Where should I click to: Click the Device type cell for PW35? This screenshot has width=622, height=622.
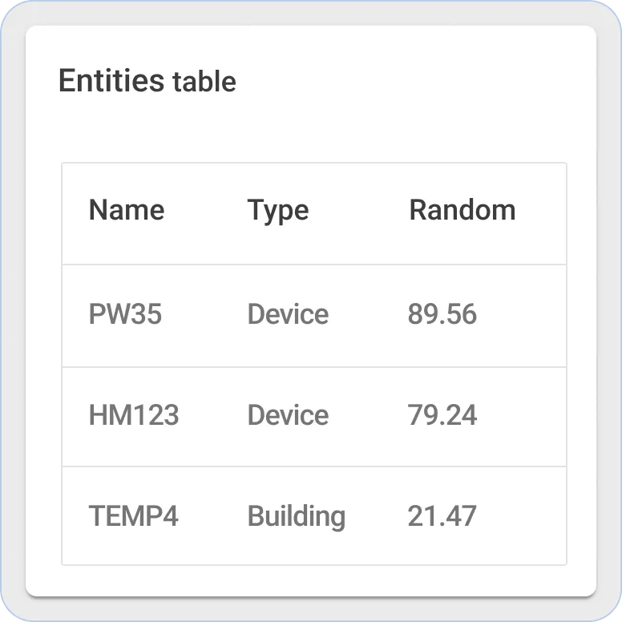(288, 313)
